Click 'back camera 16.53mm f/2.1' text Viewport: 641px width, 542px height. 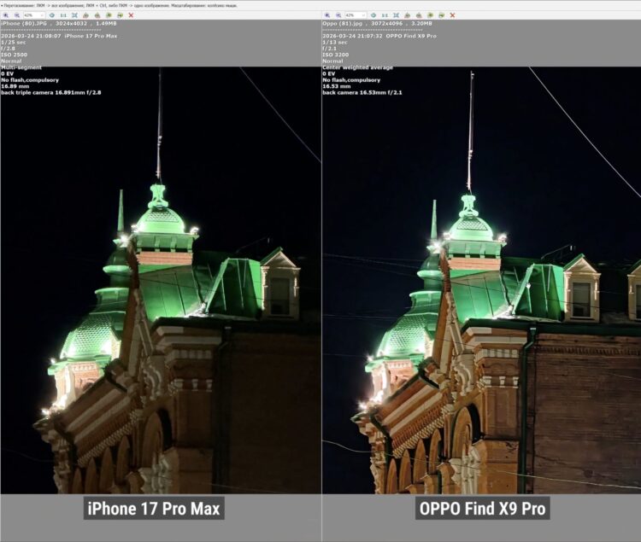pos(362,93)
